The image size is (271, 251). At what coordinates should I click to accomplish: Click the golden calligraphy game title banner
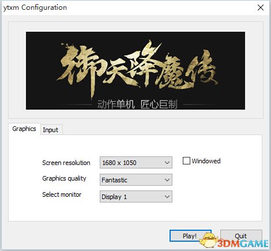coord(135,70)
